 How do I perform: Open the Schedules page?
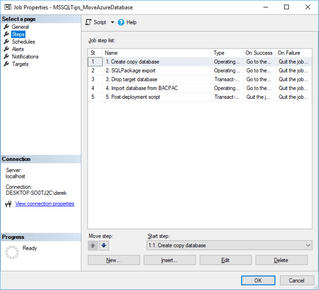pos(23,42)
